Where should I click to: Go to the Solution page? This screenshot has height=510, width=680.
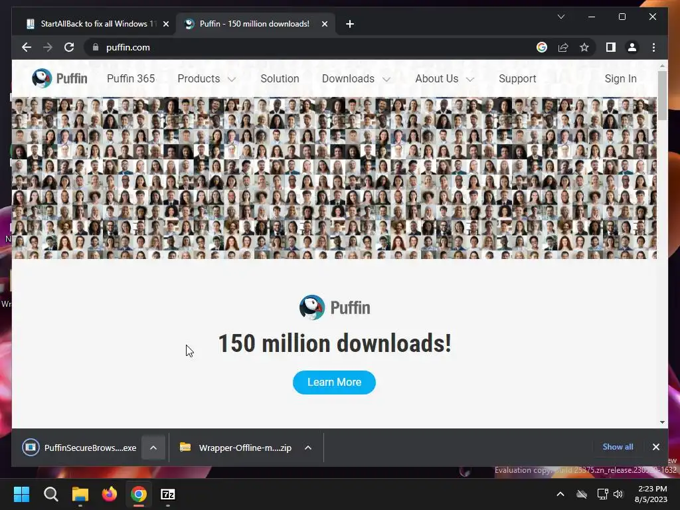coord(280,78)
